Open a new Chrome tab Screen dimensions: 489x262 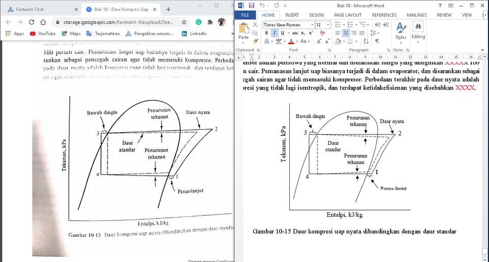169,9
